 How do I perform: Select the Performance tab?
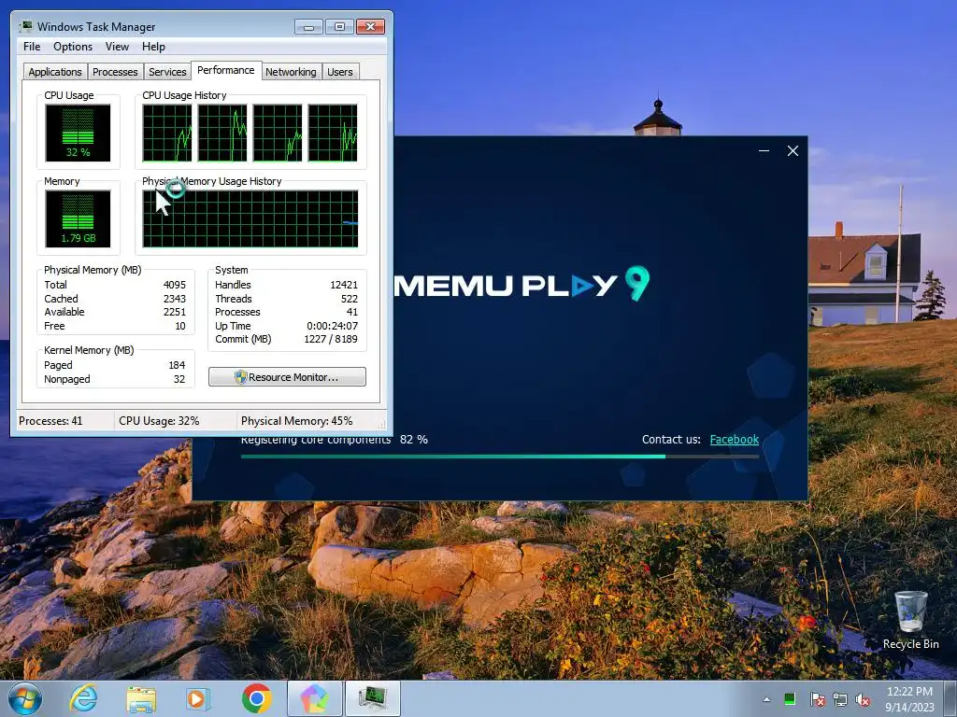tap(226, 70)
